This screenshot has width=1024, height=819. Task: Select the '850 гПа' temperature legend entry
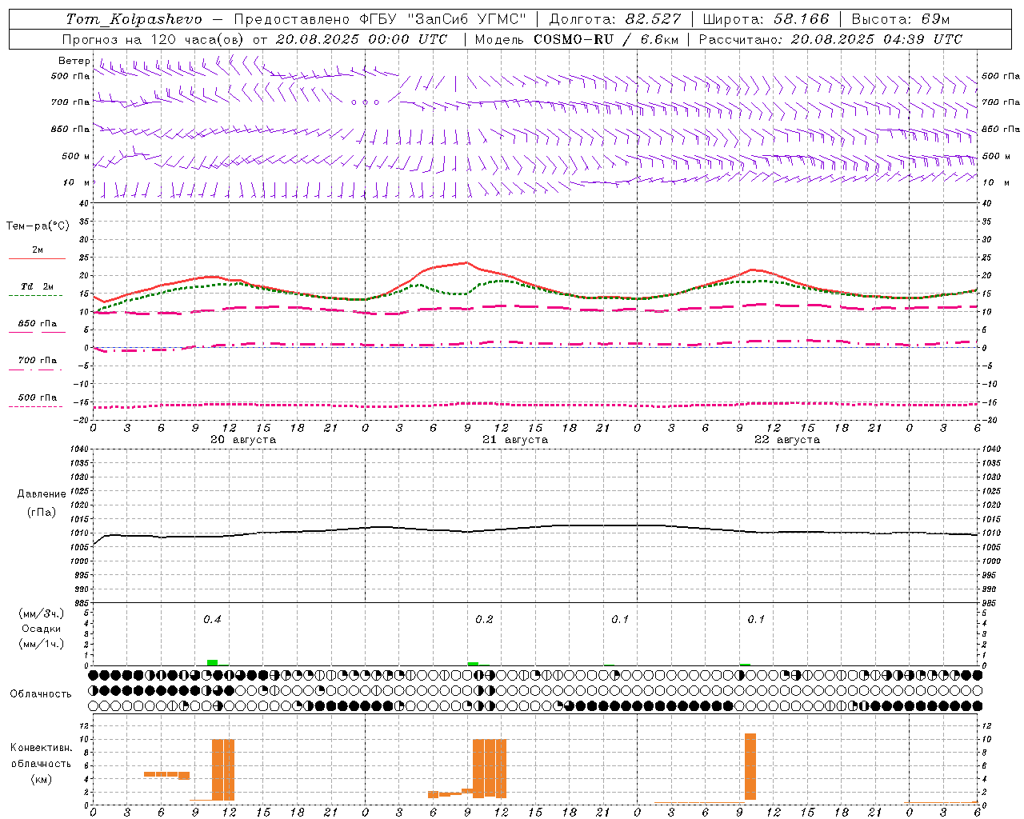(37, 324)
